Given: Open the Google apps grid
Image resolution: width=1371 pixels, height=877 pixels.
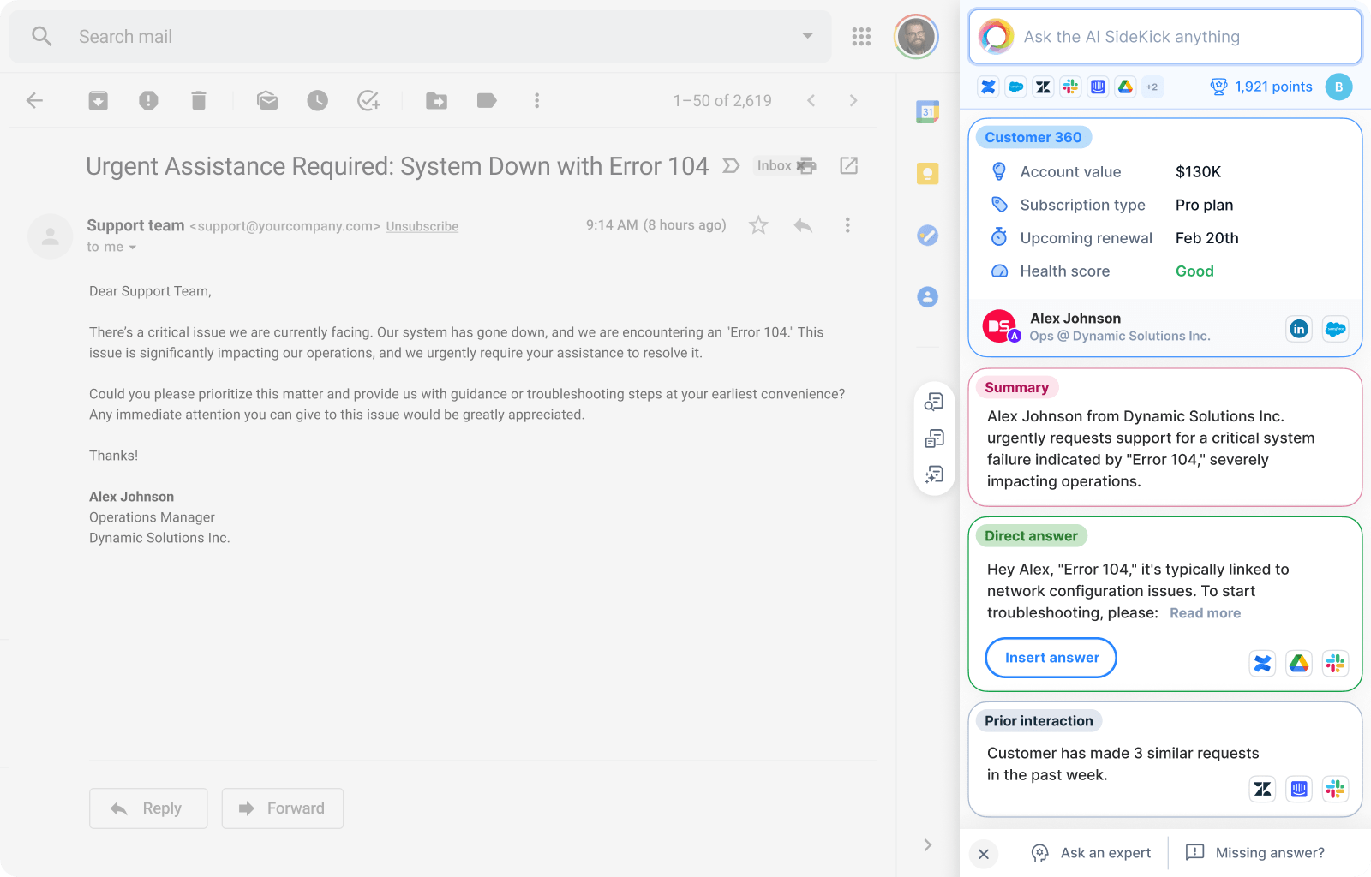Looking at the screenshot, I should [x=861, y=37].
